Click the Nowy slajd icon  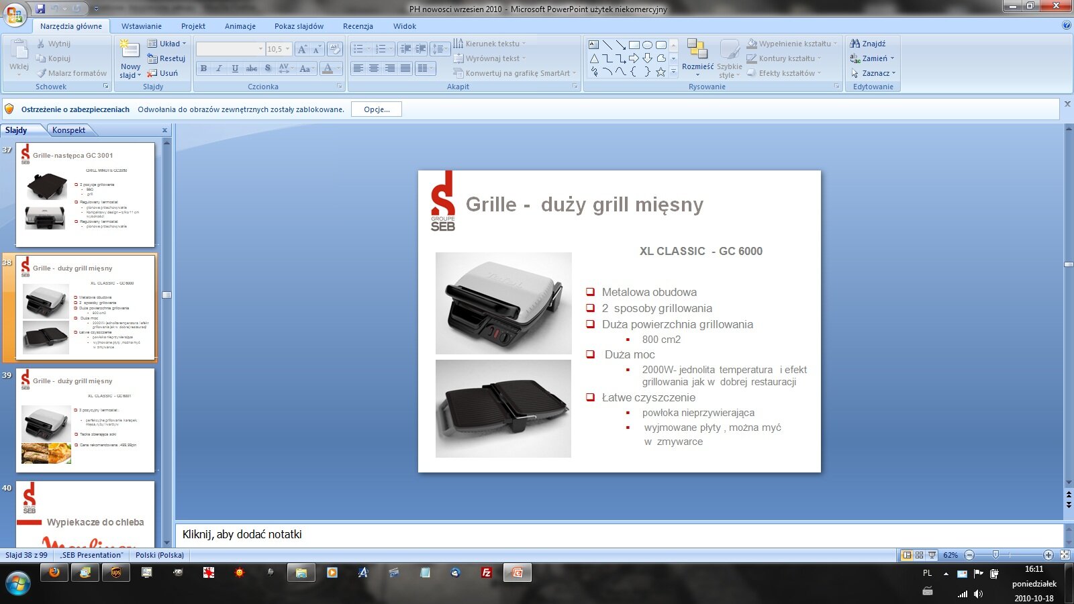point(130,50)
